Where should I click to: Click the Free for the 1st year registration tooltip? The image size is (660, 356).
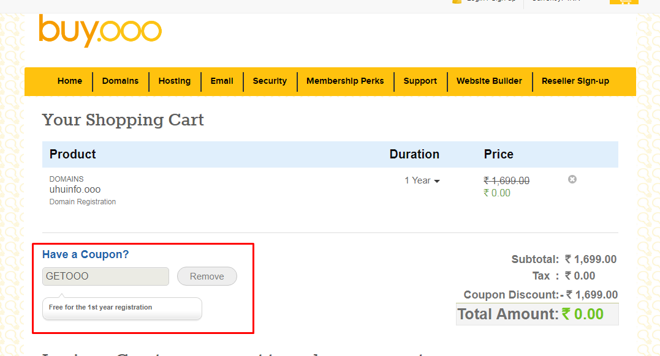point(122,308)
